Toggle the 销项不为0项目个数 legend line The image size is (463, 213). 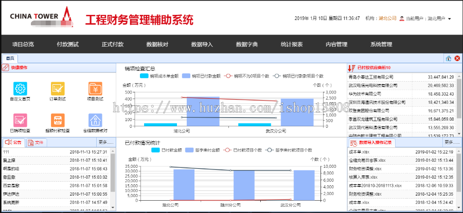coord(246,76)
